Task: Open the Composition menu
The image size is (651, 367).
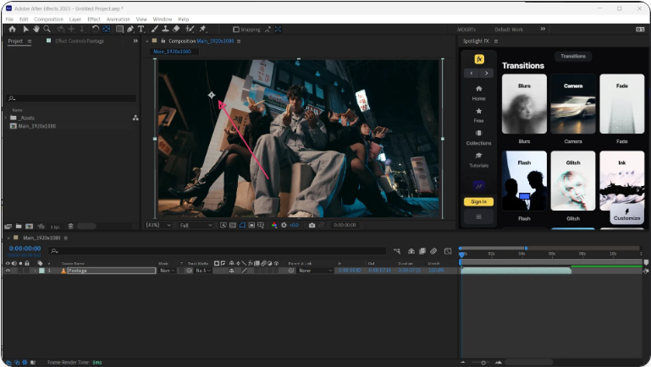Action: coord(48,19)
